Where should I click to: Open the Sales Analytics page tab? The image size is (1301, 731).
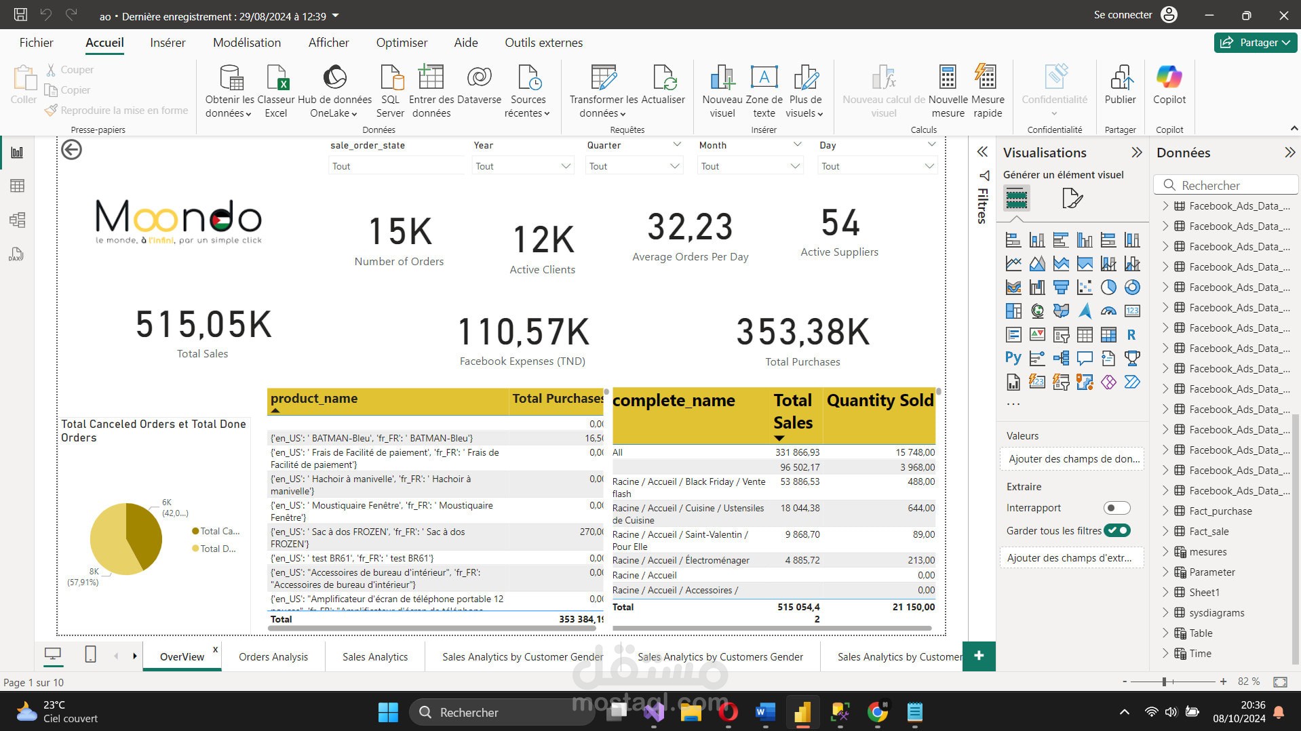(375, 656)
